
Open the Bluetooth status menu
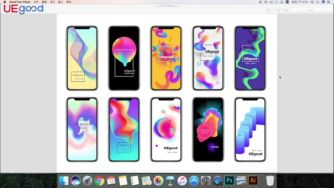(271, 2)
